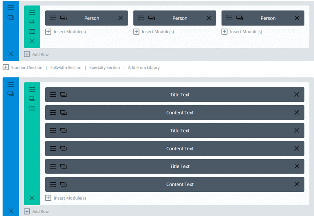Remove the middle Content Text module
Viewport: 314px width, 216px height.
point(297,148)
